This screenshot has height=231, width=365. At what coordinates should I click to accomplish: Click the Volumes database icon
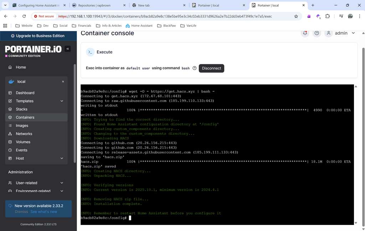pyautogui.click(x=10, y=142)
